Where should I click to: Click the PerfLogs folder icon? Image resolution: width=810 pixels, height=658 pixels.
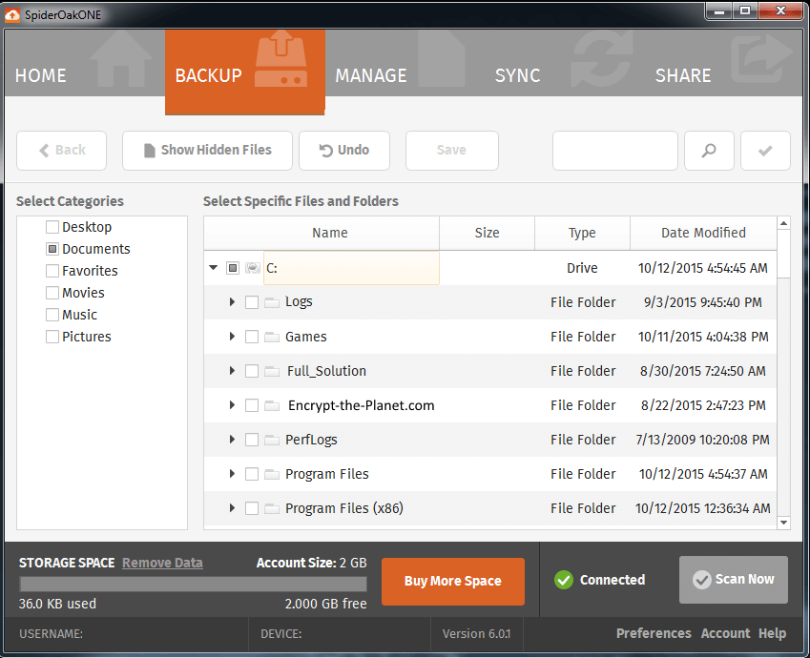[272, 440]
